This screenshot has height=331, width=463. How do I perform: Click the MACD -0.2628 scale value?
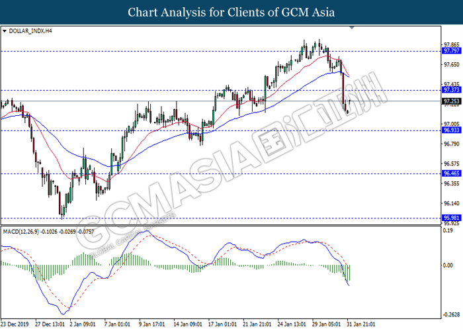click(x=451, y=314)
